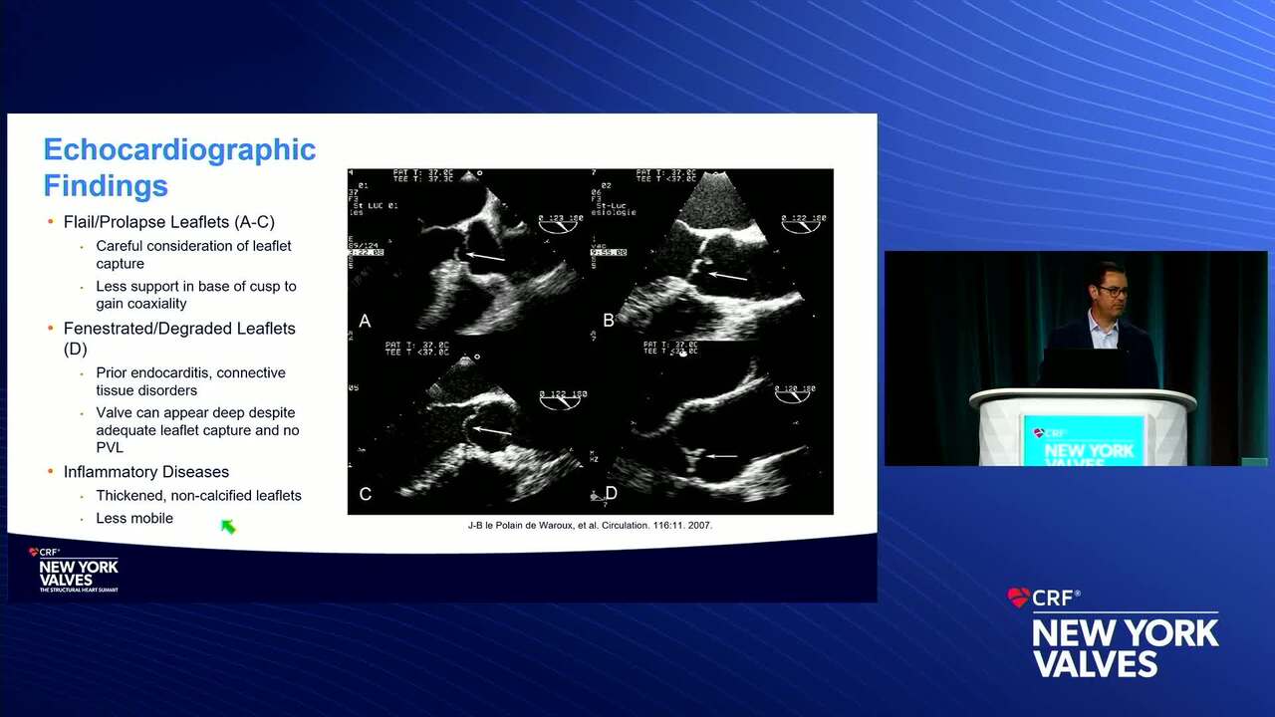Click the angle dial indicator in panel A

560,224
